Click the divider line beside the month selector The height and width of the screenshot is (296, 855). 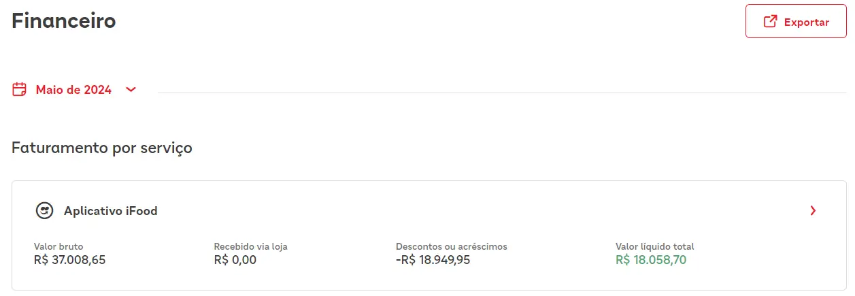(x=502, y=93)
